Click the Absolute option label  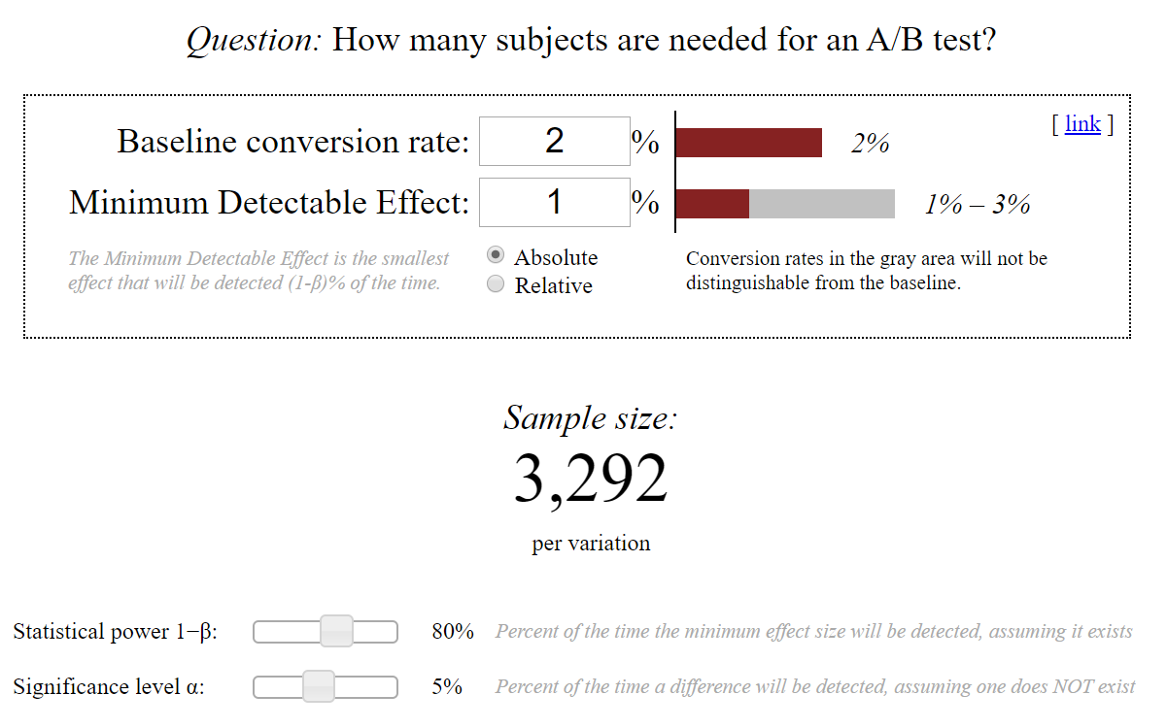tap(556, 257)
